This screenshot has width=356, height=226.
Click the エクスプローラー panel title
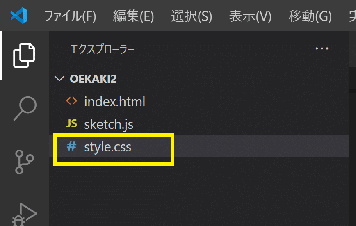coord(102,50)
